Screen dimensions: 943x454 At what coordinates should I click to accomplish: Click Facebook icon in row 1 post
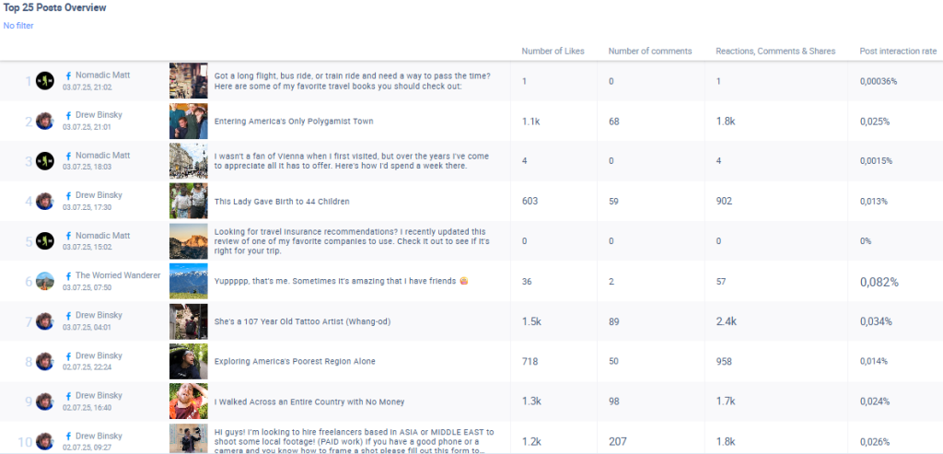tap(69, 76)
